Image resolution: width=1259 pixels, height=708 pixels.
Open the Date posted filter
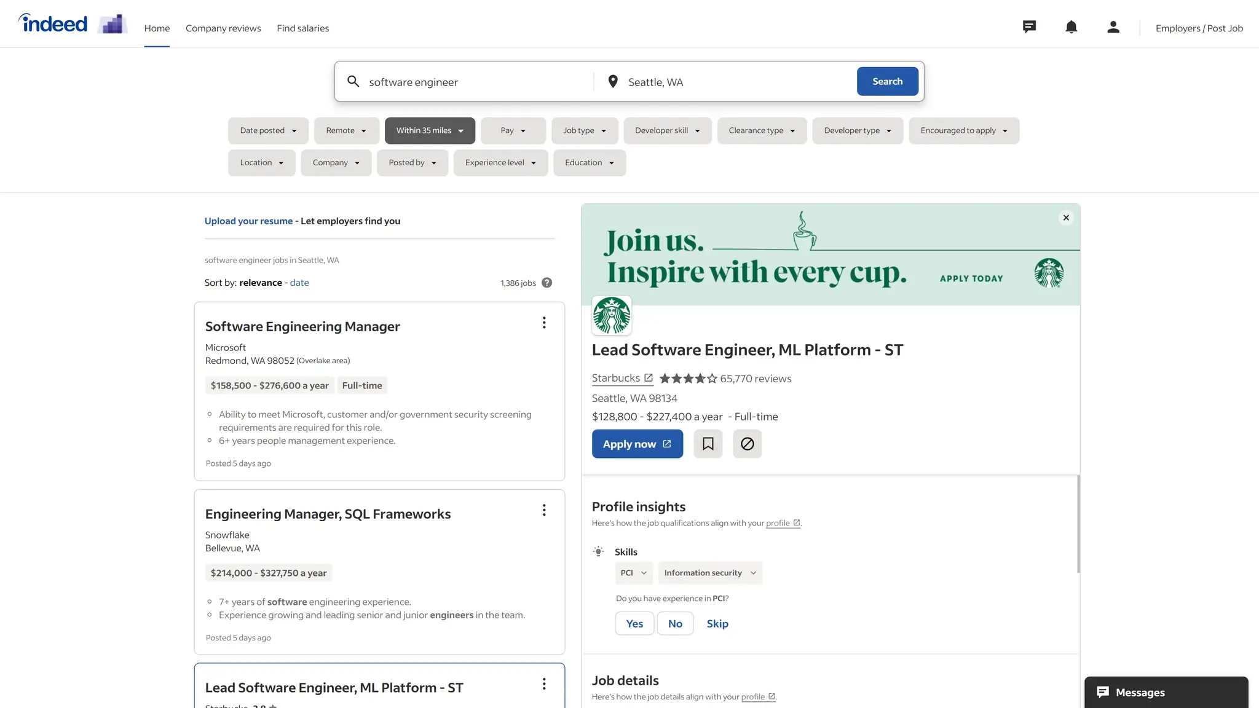coord(268,130)
